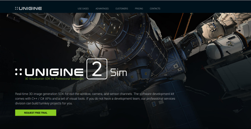This screenshot has width=251, height=129.
Task: Click the UNIGINE logo in the header
Action: 28,9
